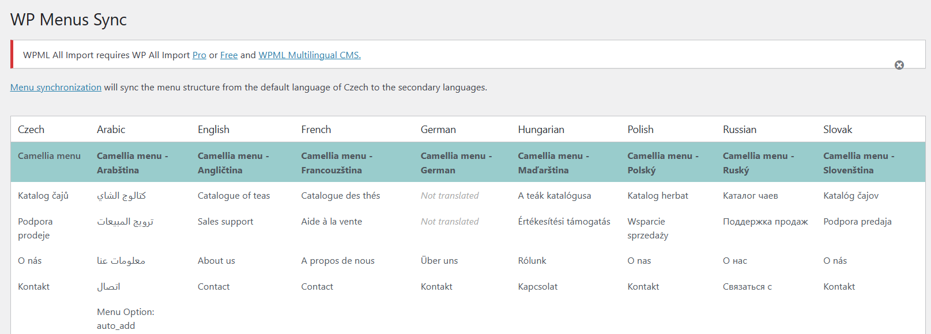Click the German column header

[x=438, y=130]
